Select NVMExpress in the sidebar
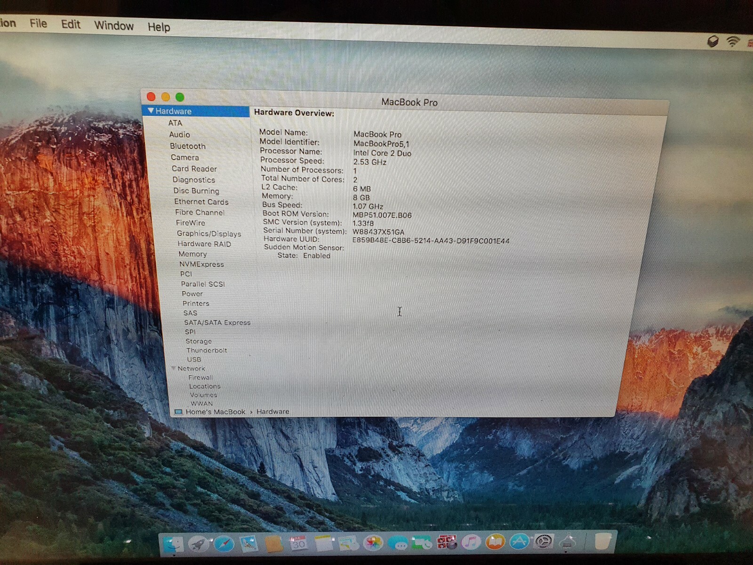The height and width of the screenshot is (565, 753). 201,264
